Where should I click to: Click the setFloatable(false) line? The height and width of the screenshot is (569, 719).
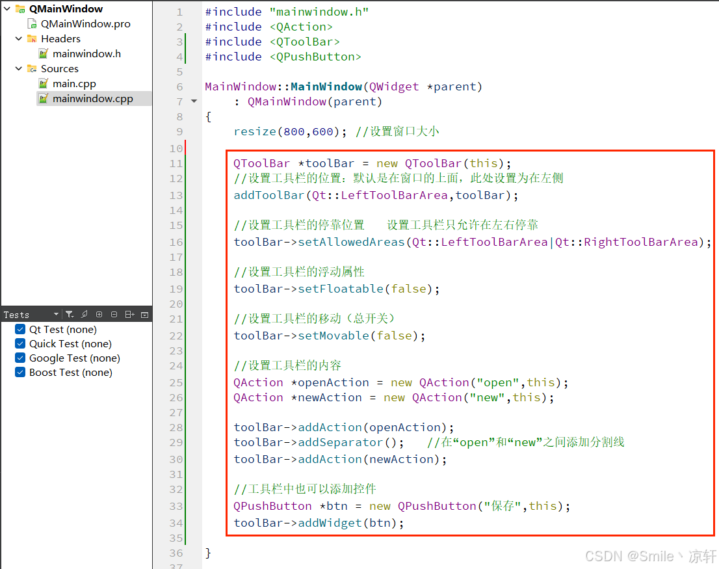pos(337,289)
